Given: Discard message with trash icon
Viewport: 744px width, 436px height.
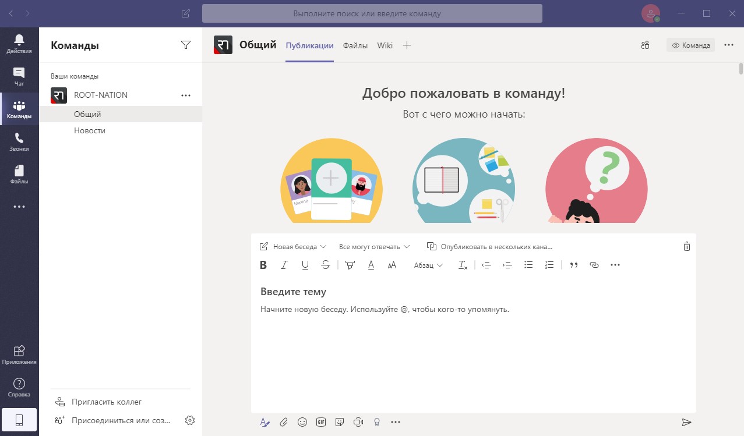Looking at the screenshot, I should tap(686, 246).
